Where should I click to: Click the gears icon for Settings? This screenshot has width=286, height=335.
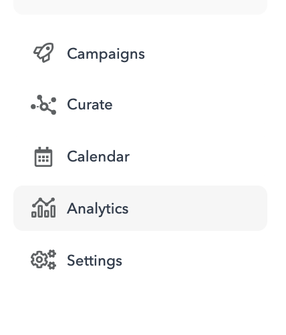[x=43, y=260]
